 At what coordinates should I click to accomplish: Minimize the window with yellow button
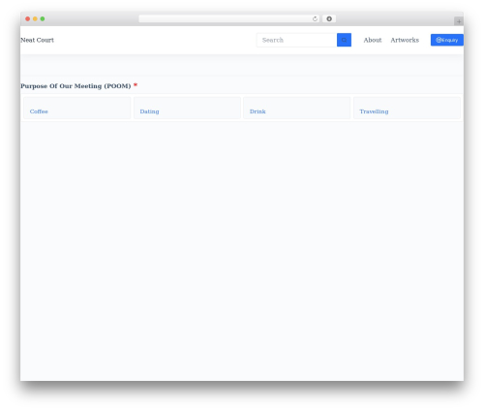(35, 19)
